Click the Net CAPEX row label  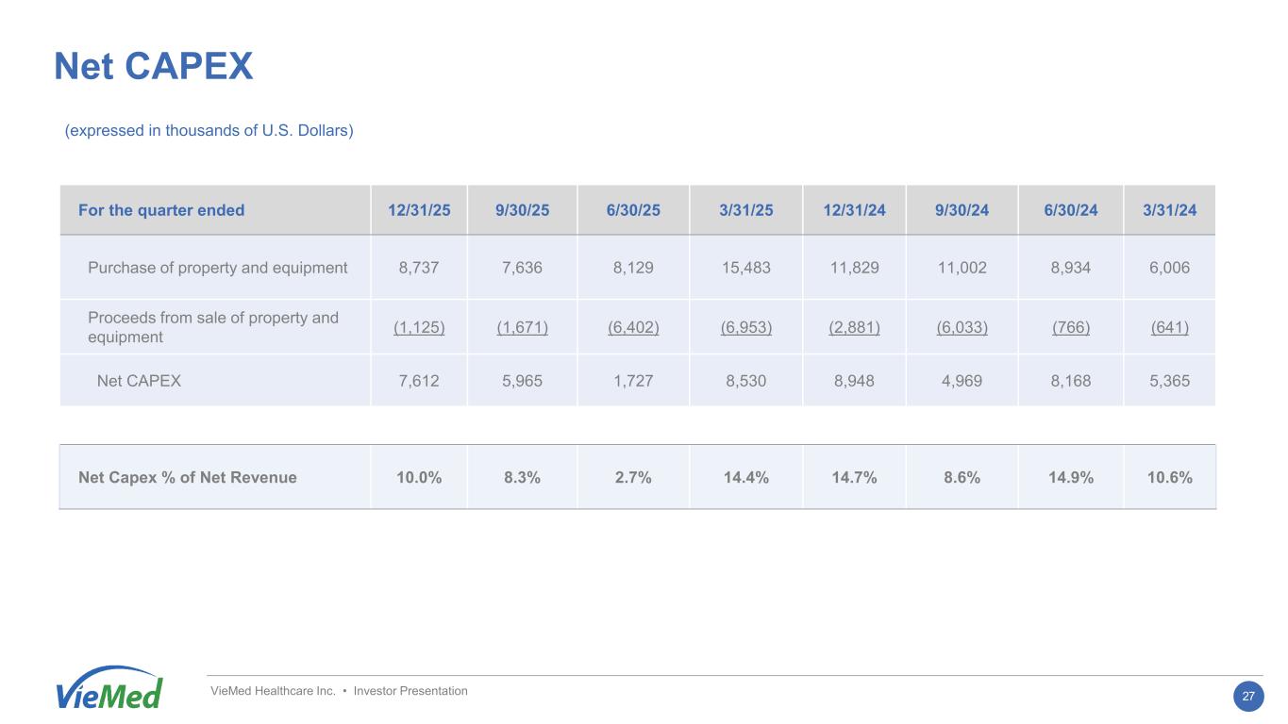(140, 382)
